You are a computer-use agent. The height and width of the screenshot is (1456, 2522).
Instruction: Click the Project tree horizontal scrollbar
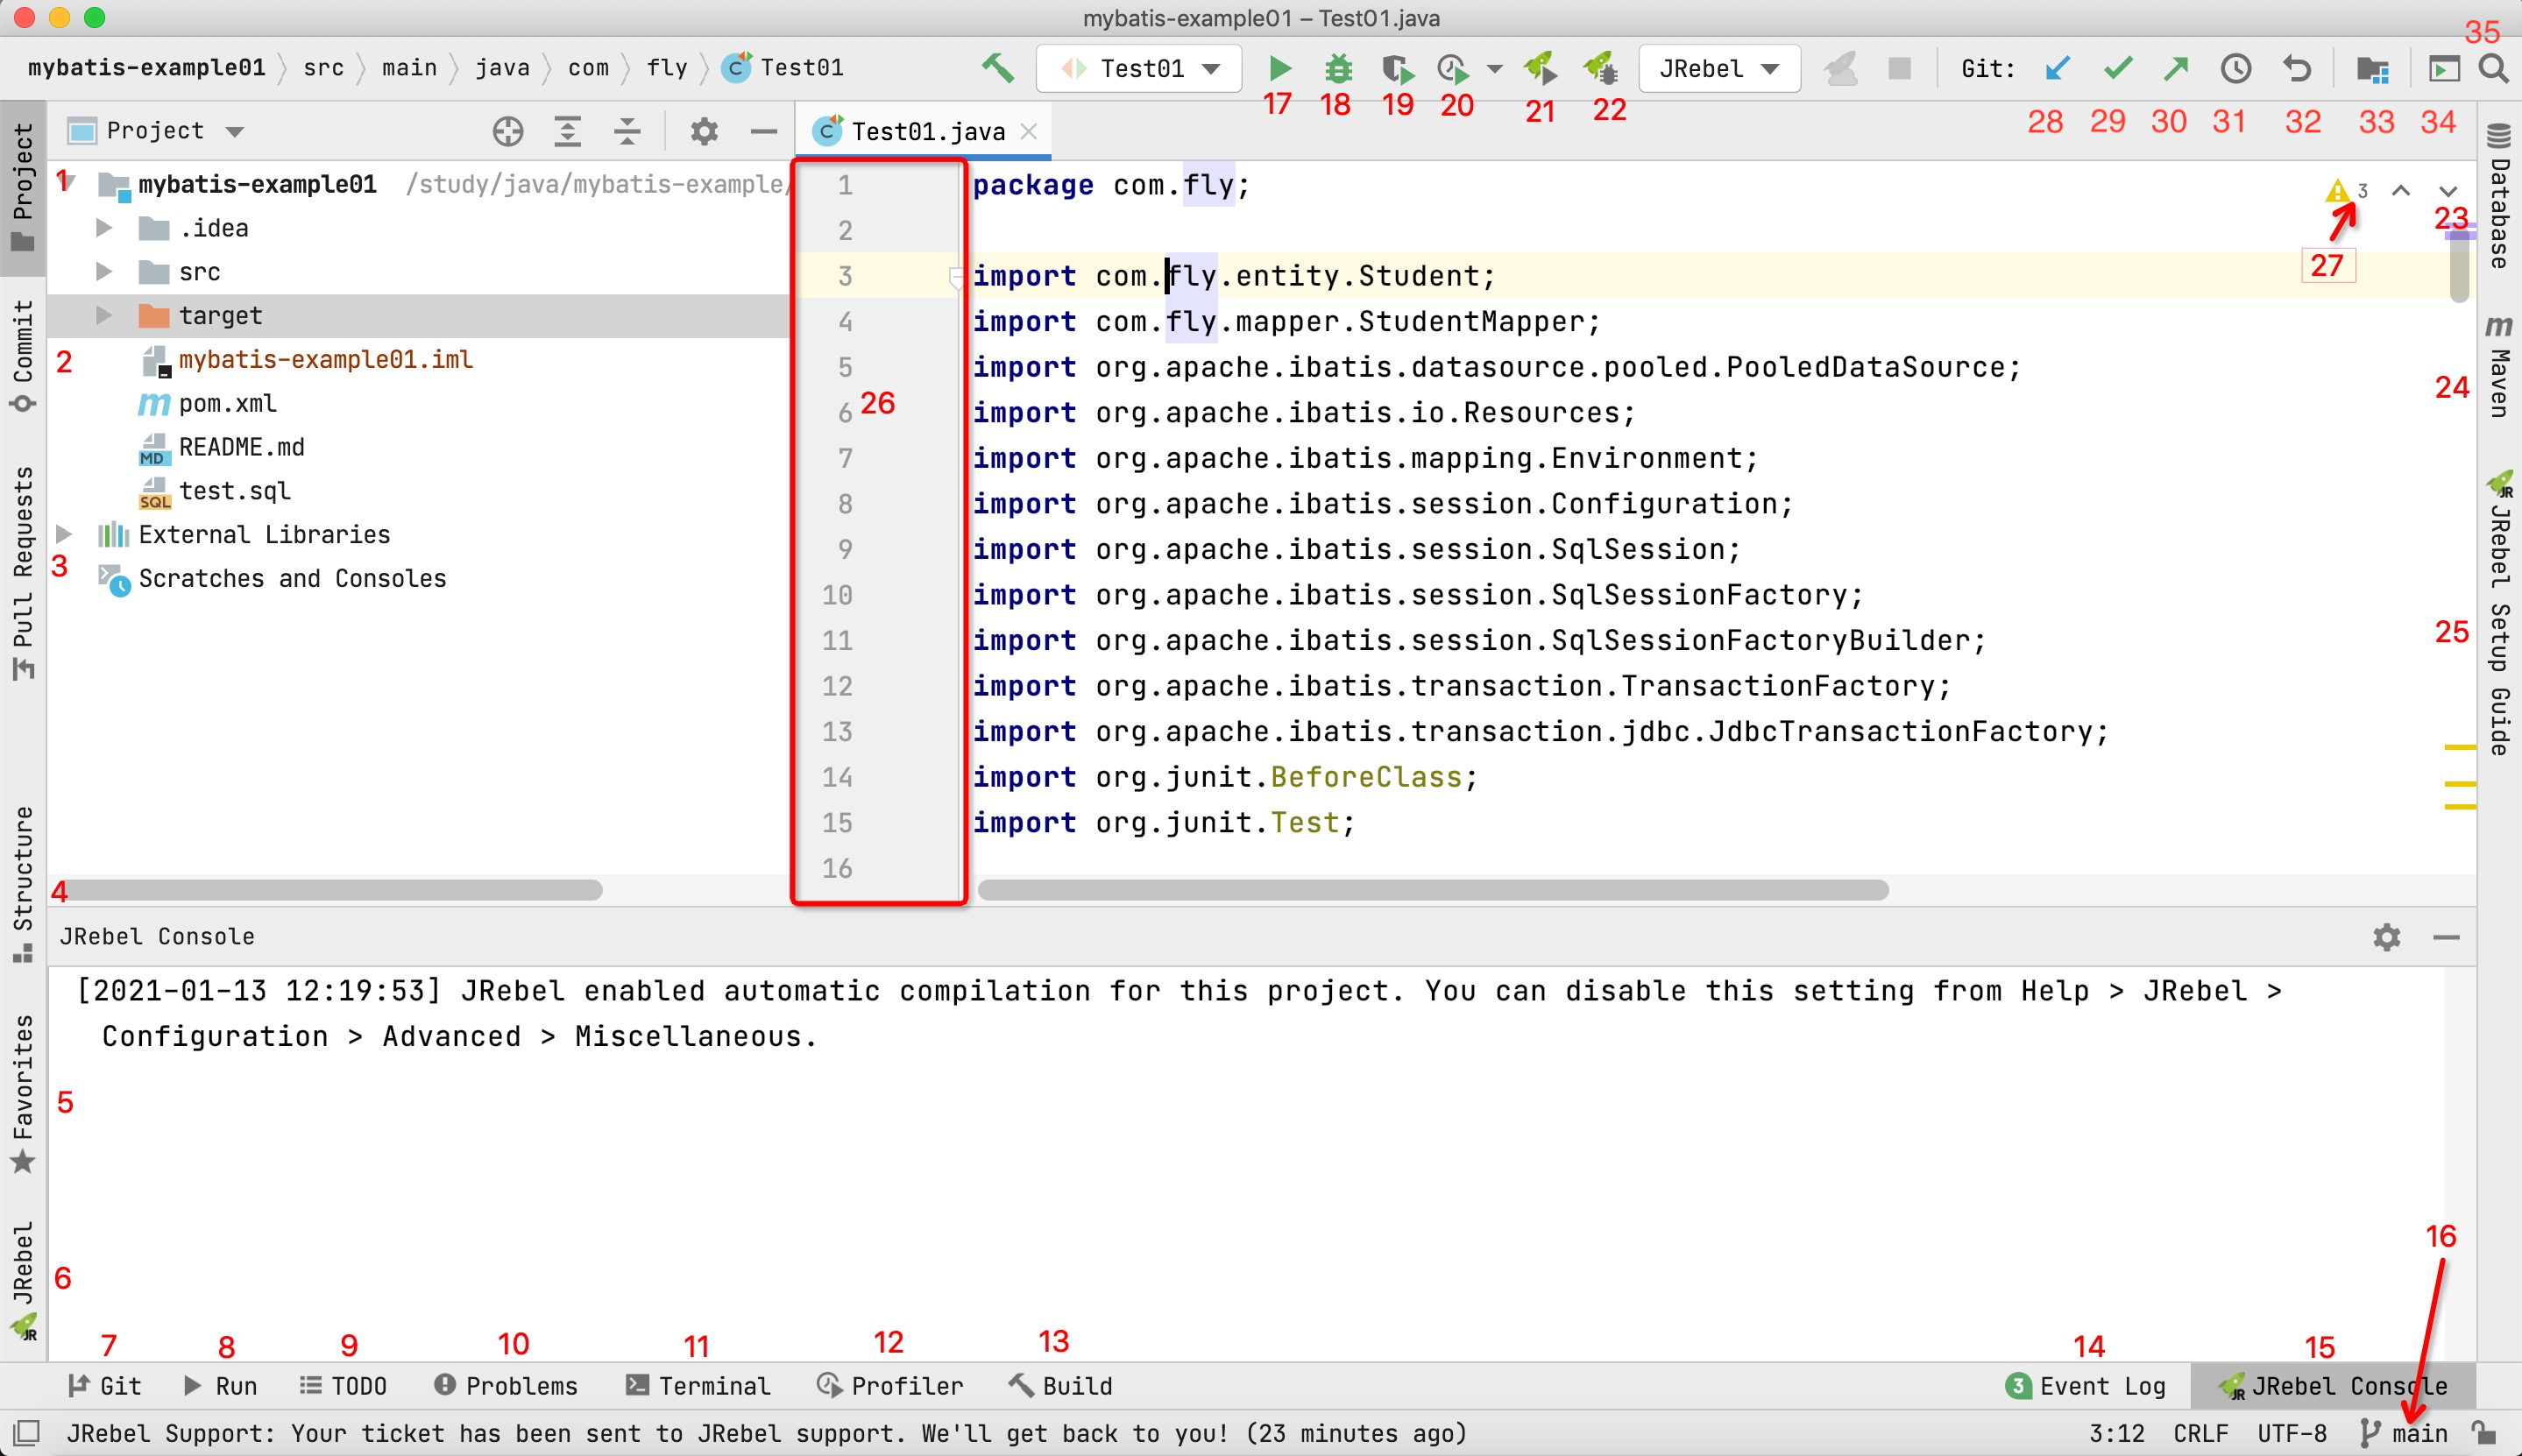point(330,889)
